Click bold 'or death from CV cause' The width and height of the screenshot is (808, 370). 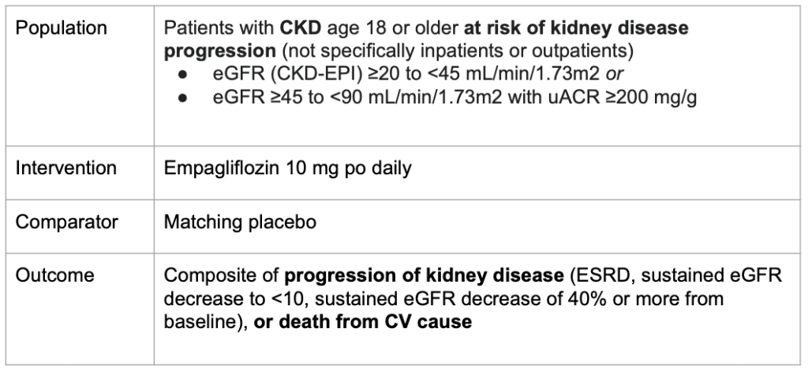pos(363,323)
